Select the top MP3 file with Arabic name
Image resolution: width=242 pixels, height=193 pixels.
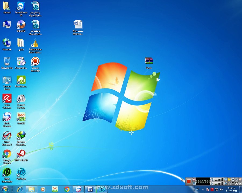click(x=35, y=9)
